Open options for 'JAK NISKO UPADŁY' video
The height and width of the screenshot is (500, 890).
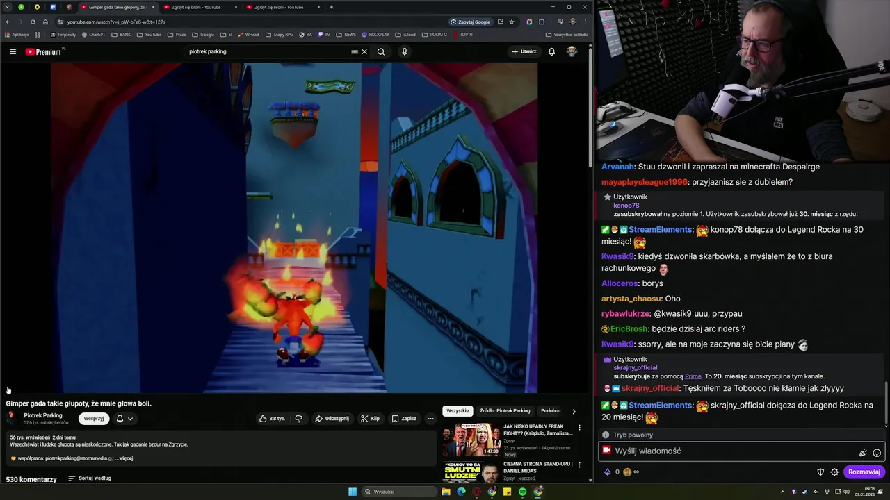(579, 428)
